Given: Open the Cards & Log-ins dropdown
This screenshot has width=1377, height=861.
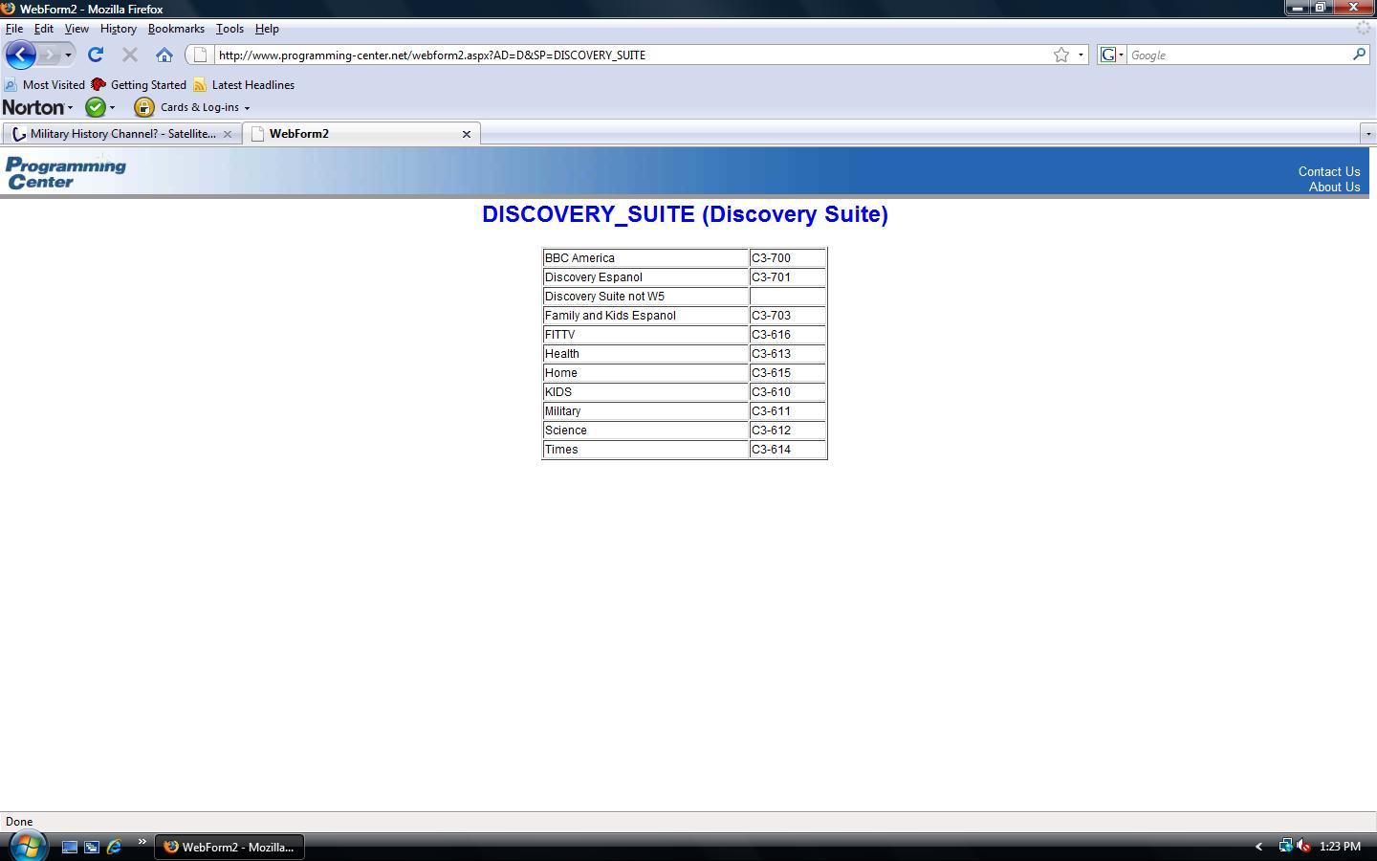Looking at the screenshot, I should 205,107.
